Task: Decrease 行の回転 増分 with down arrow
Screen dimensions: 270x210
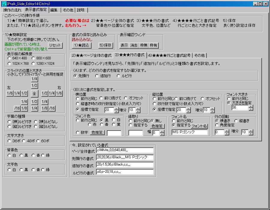Action: click(251, 134)
